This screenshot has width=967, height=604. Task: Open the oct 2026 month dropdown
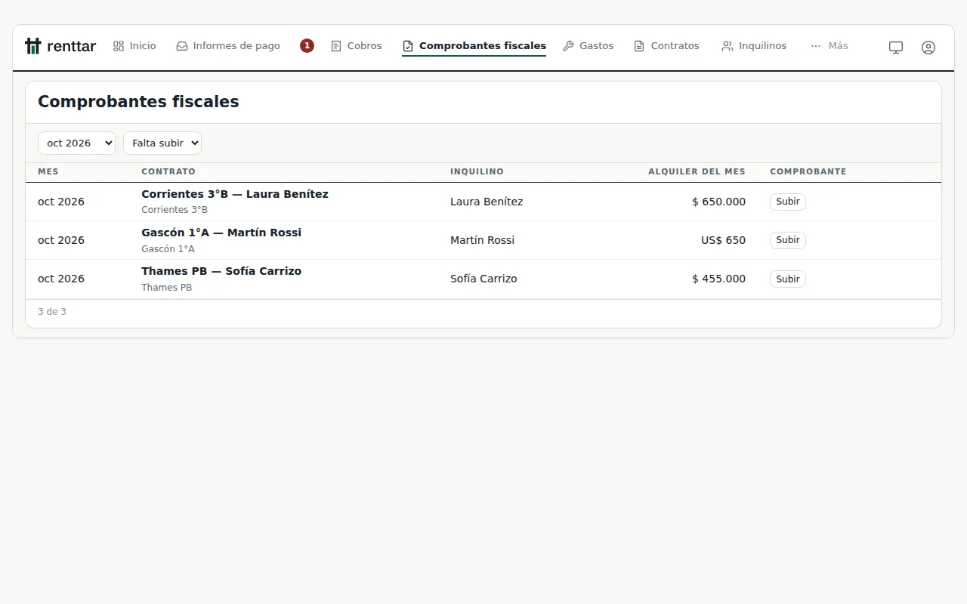(x=76, y=143)
